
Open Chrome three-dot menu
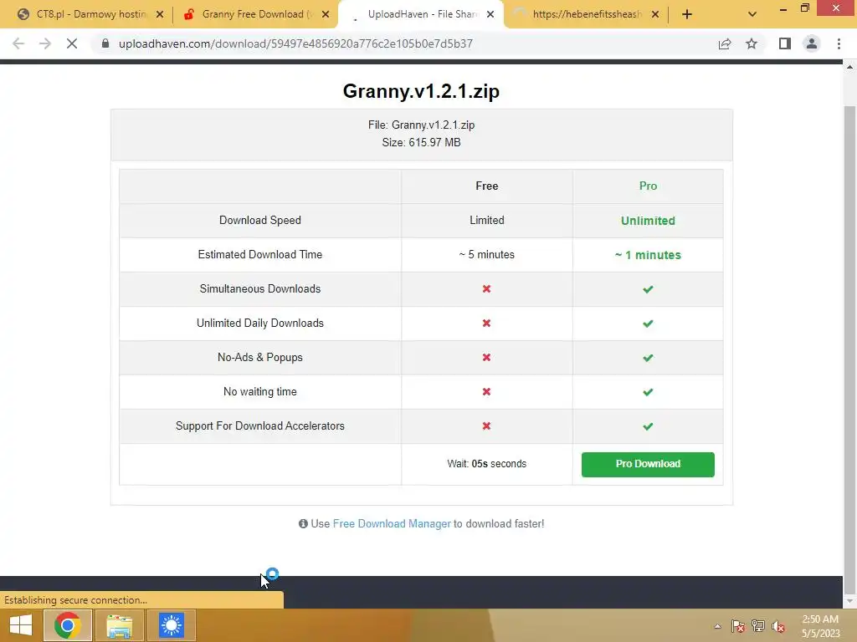click(x=839, y=43)
